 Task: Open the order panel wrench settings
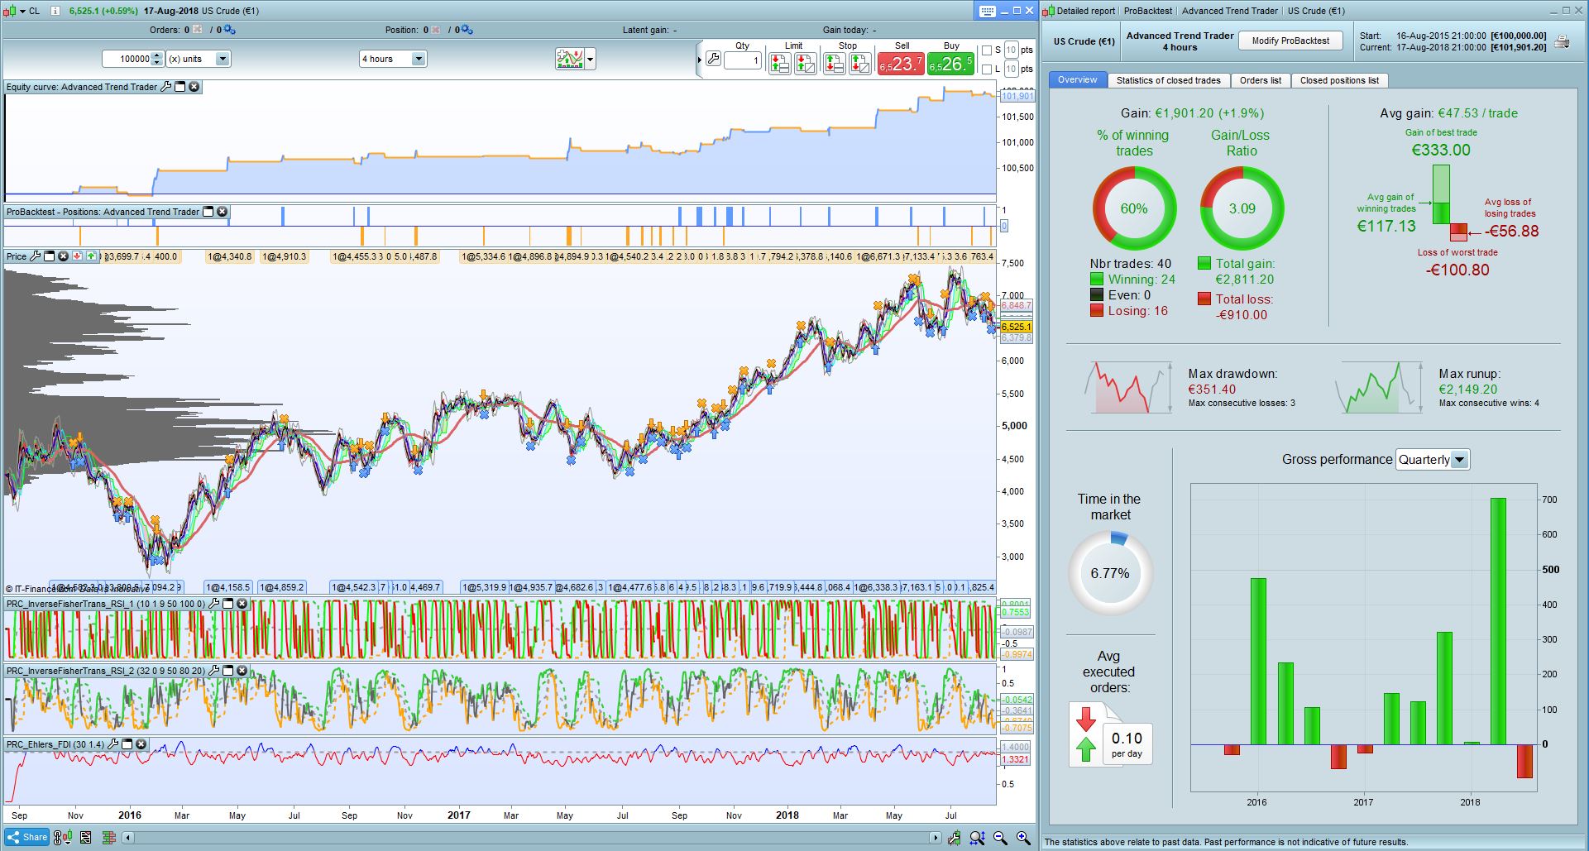point(713,60)
